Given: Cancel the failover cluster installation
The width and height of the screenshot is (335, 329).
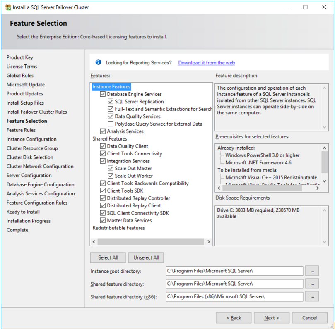Looking at the screenshot, I should point(310,318).
